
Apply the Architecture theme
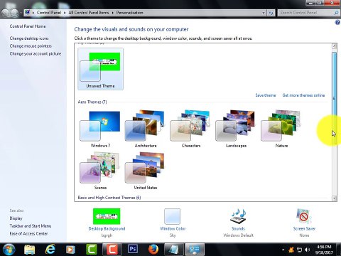click(145, 129)
